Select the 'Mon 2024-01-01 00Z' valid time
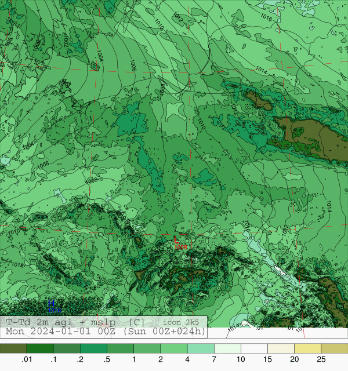This screenshot has width=348, height=371. [60, 331]
